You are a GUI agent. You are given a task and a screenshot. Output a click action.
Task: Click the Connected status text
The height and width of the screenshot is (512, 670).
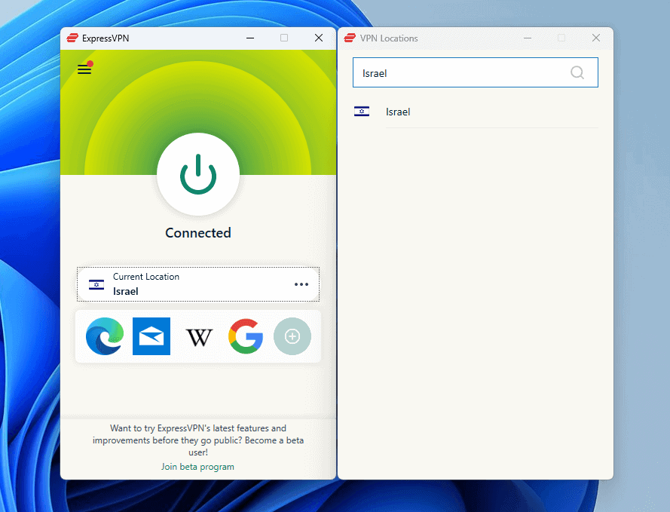click(198, 233)
